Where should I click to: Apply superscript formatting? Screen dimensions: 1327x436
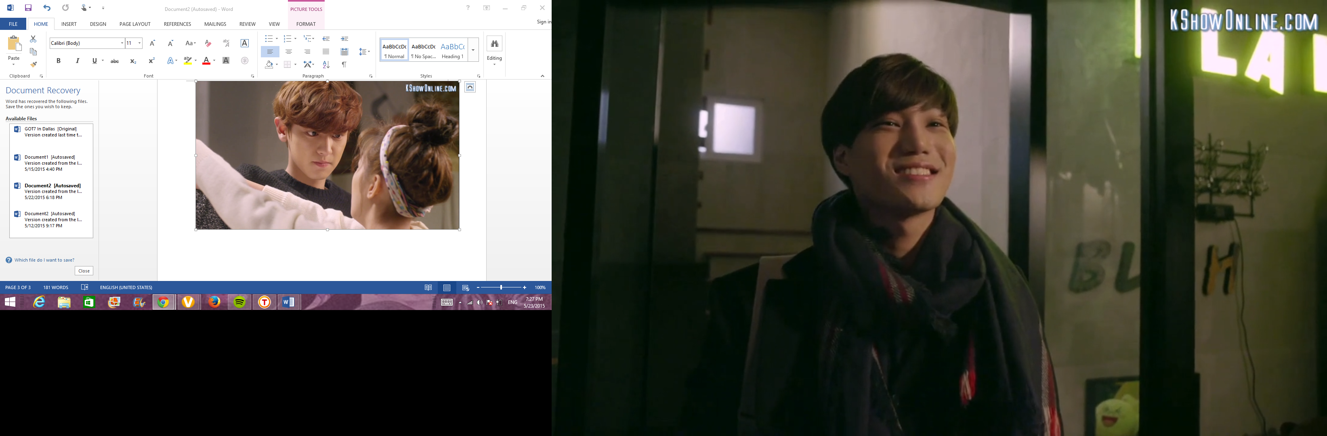pos(151,61)
